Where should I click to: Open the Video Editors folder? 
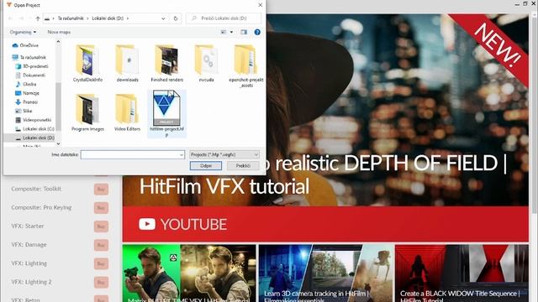tap(127, 112)
